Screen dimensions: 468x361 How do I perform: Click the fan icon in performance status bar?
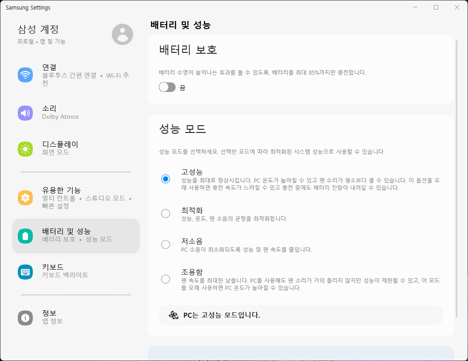(173, 315)
